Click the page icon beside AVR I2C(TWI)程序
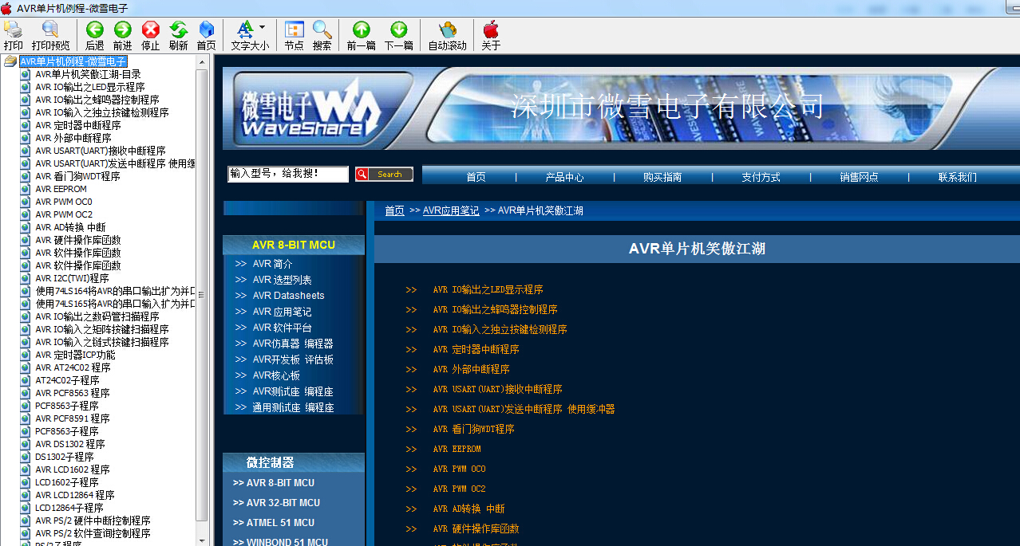 26,278
